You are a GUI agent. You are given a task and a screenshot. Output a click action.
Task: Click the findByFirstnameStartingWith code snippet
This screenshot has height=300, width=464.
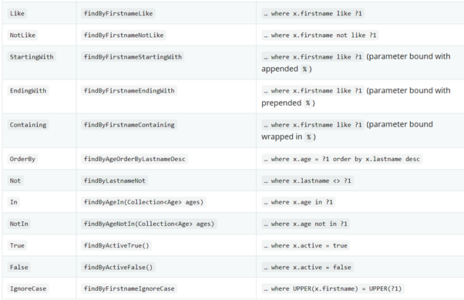click(133, 57)
